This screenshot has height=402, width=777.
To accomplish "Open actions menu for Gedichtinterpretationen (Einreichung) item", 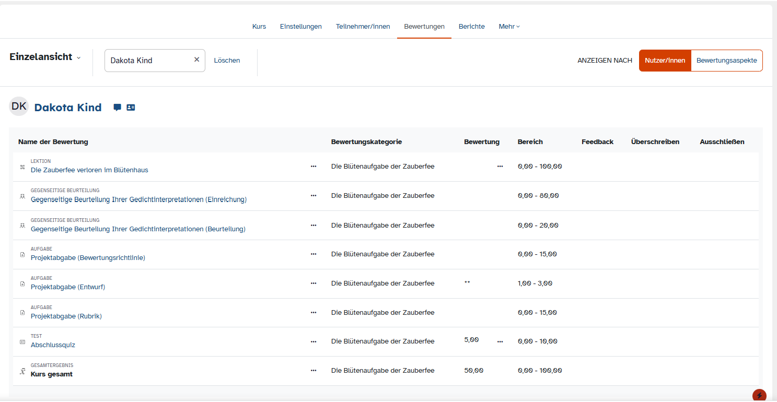I will coord(314,195).
